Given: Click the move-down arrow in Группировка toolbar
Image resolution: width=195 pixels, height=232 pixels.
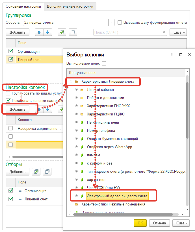Looking at the screenshot, I should point(48,32).
